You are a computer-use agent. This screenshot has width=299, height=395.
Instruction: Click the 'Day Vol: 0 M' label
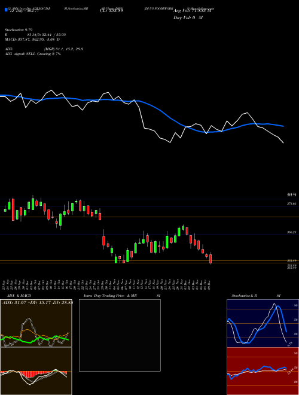click(x=188, y=18)
